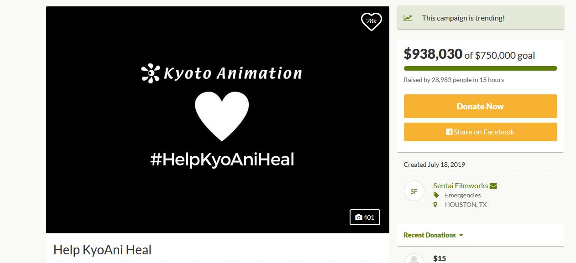Click the Facebook logo in Share button
This screenshot has width=576, height=263.
point(450,132)
